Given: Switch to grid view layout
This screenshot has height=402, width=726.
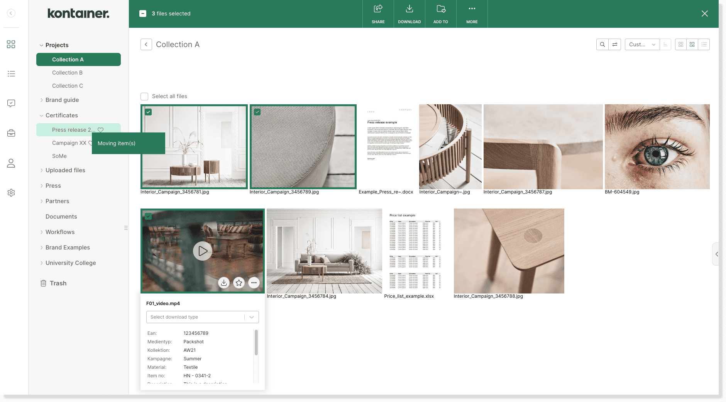Looking at the screenshot, I should (680, 44).
